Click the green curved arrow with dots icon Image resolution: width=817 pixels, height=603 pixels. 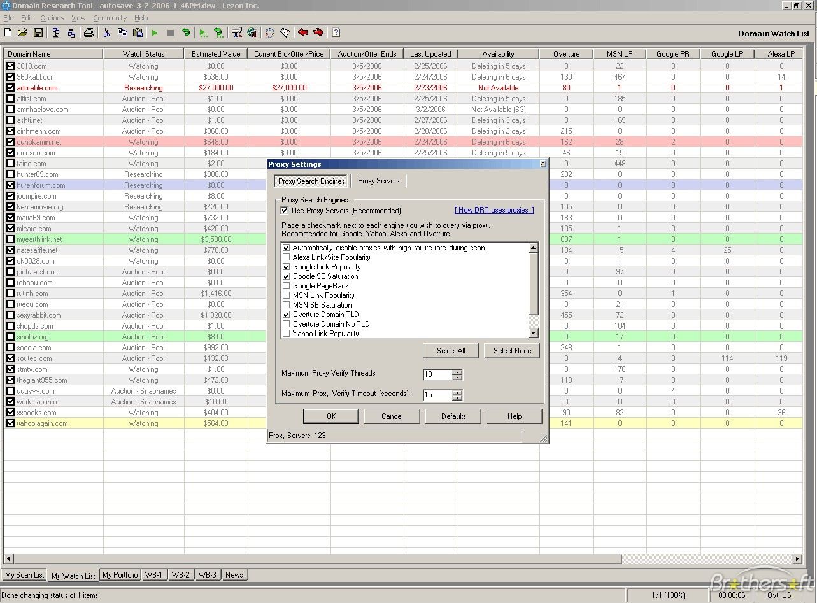218,32
